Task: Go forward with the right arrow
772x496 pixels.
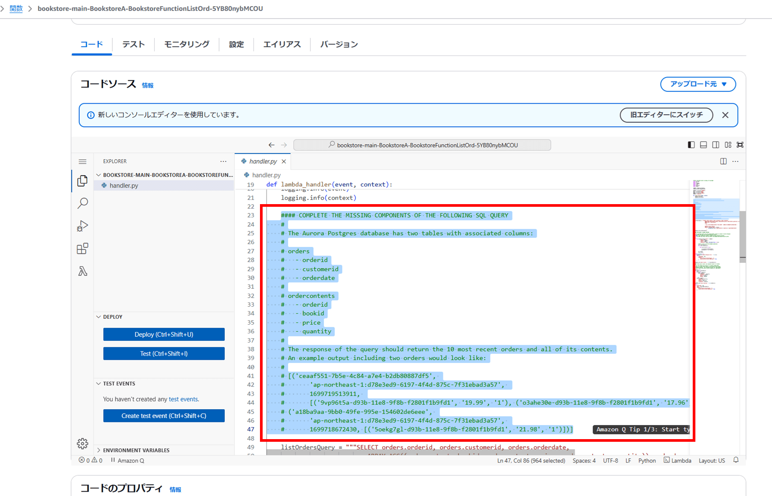Action: point(284,145)
